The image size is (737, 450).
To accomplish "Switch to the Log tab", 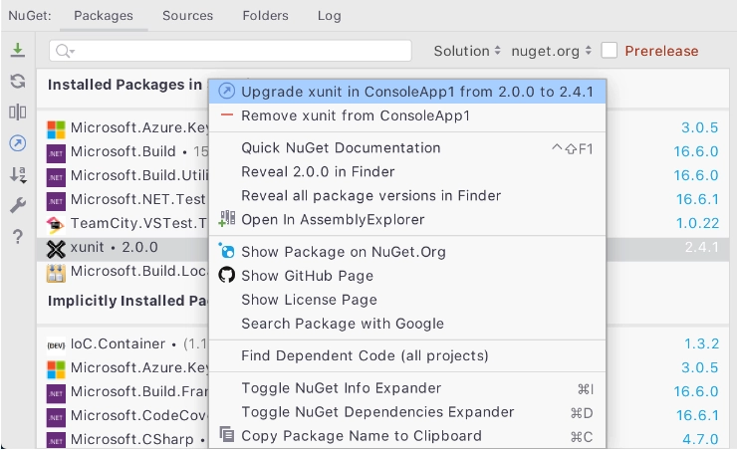I will (x=329, y=16).
